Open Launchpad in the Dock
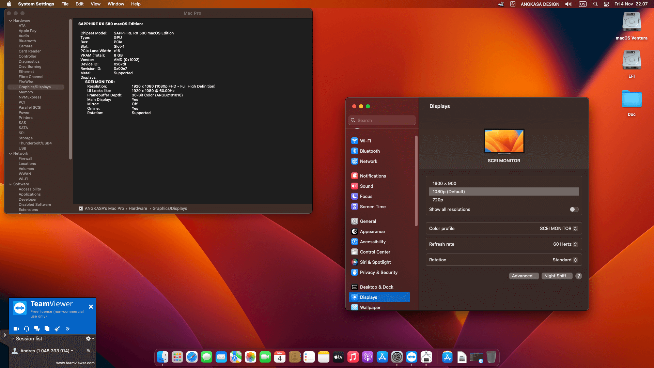Image resolution: width=654 pixels, height=368 pixels. click(x=177, y=357)
